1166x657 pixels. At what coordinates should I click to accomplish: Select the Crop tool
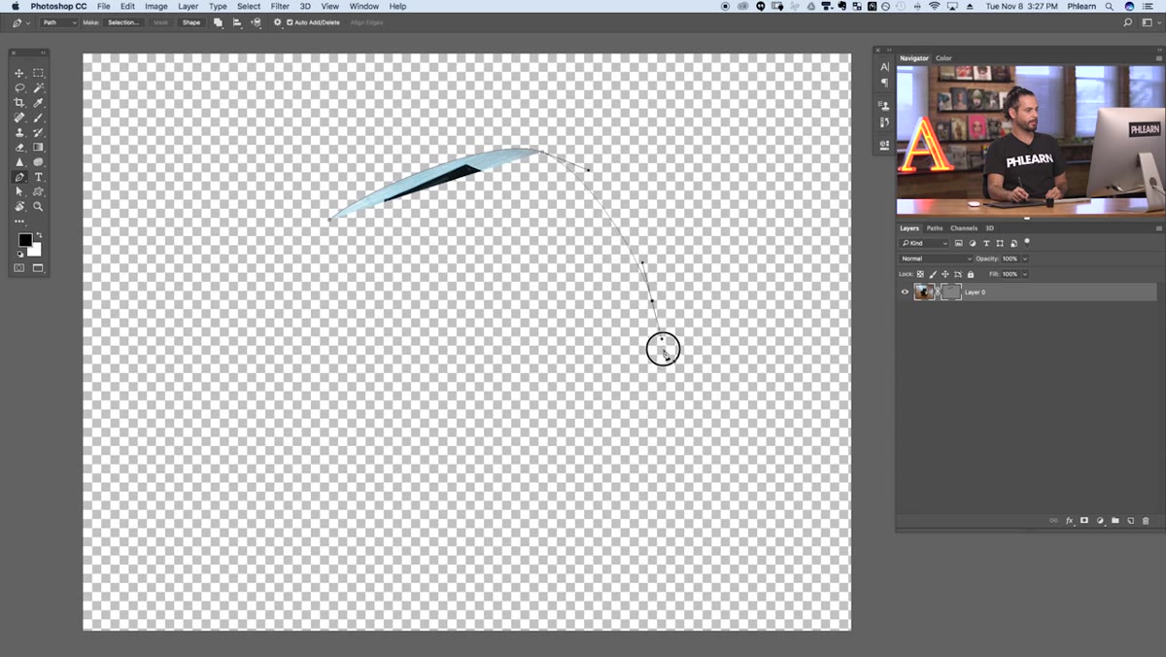tap(19, 103)
